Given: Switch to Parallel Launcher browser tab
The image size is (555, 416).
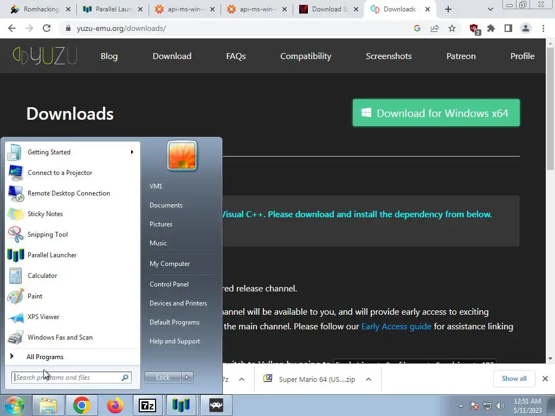Looking at the screenshot, I should click(x=113, y=9).
